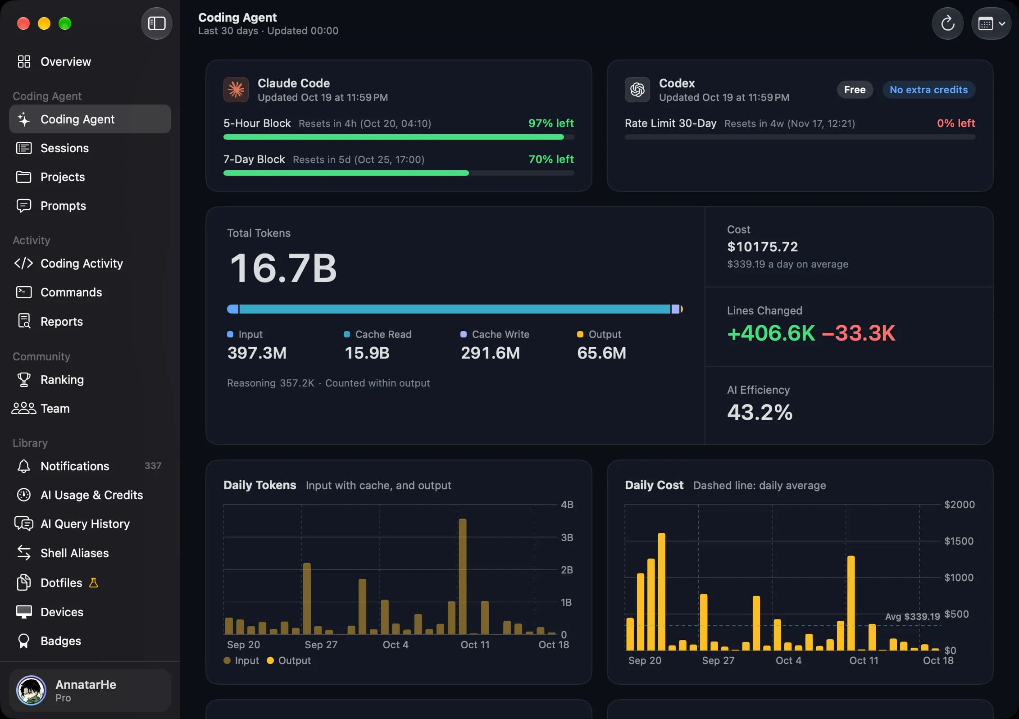Click the sparkle icon beside Coding Agent

pos(24,119)
